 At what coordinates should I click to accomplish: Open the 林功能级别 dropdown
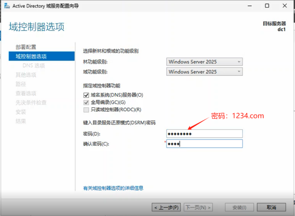pos(205,62)
